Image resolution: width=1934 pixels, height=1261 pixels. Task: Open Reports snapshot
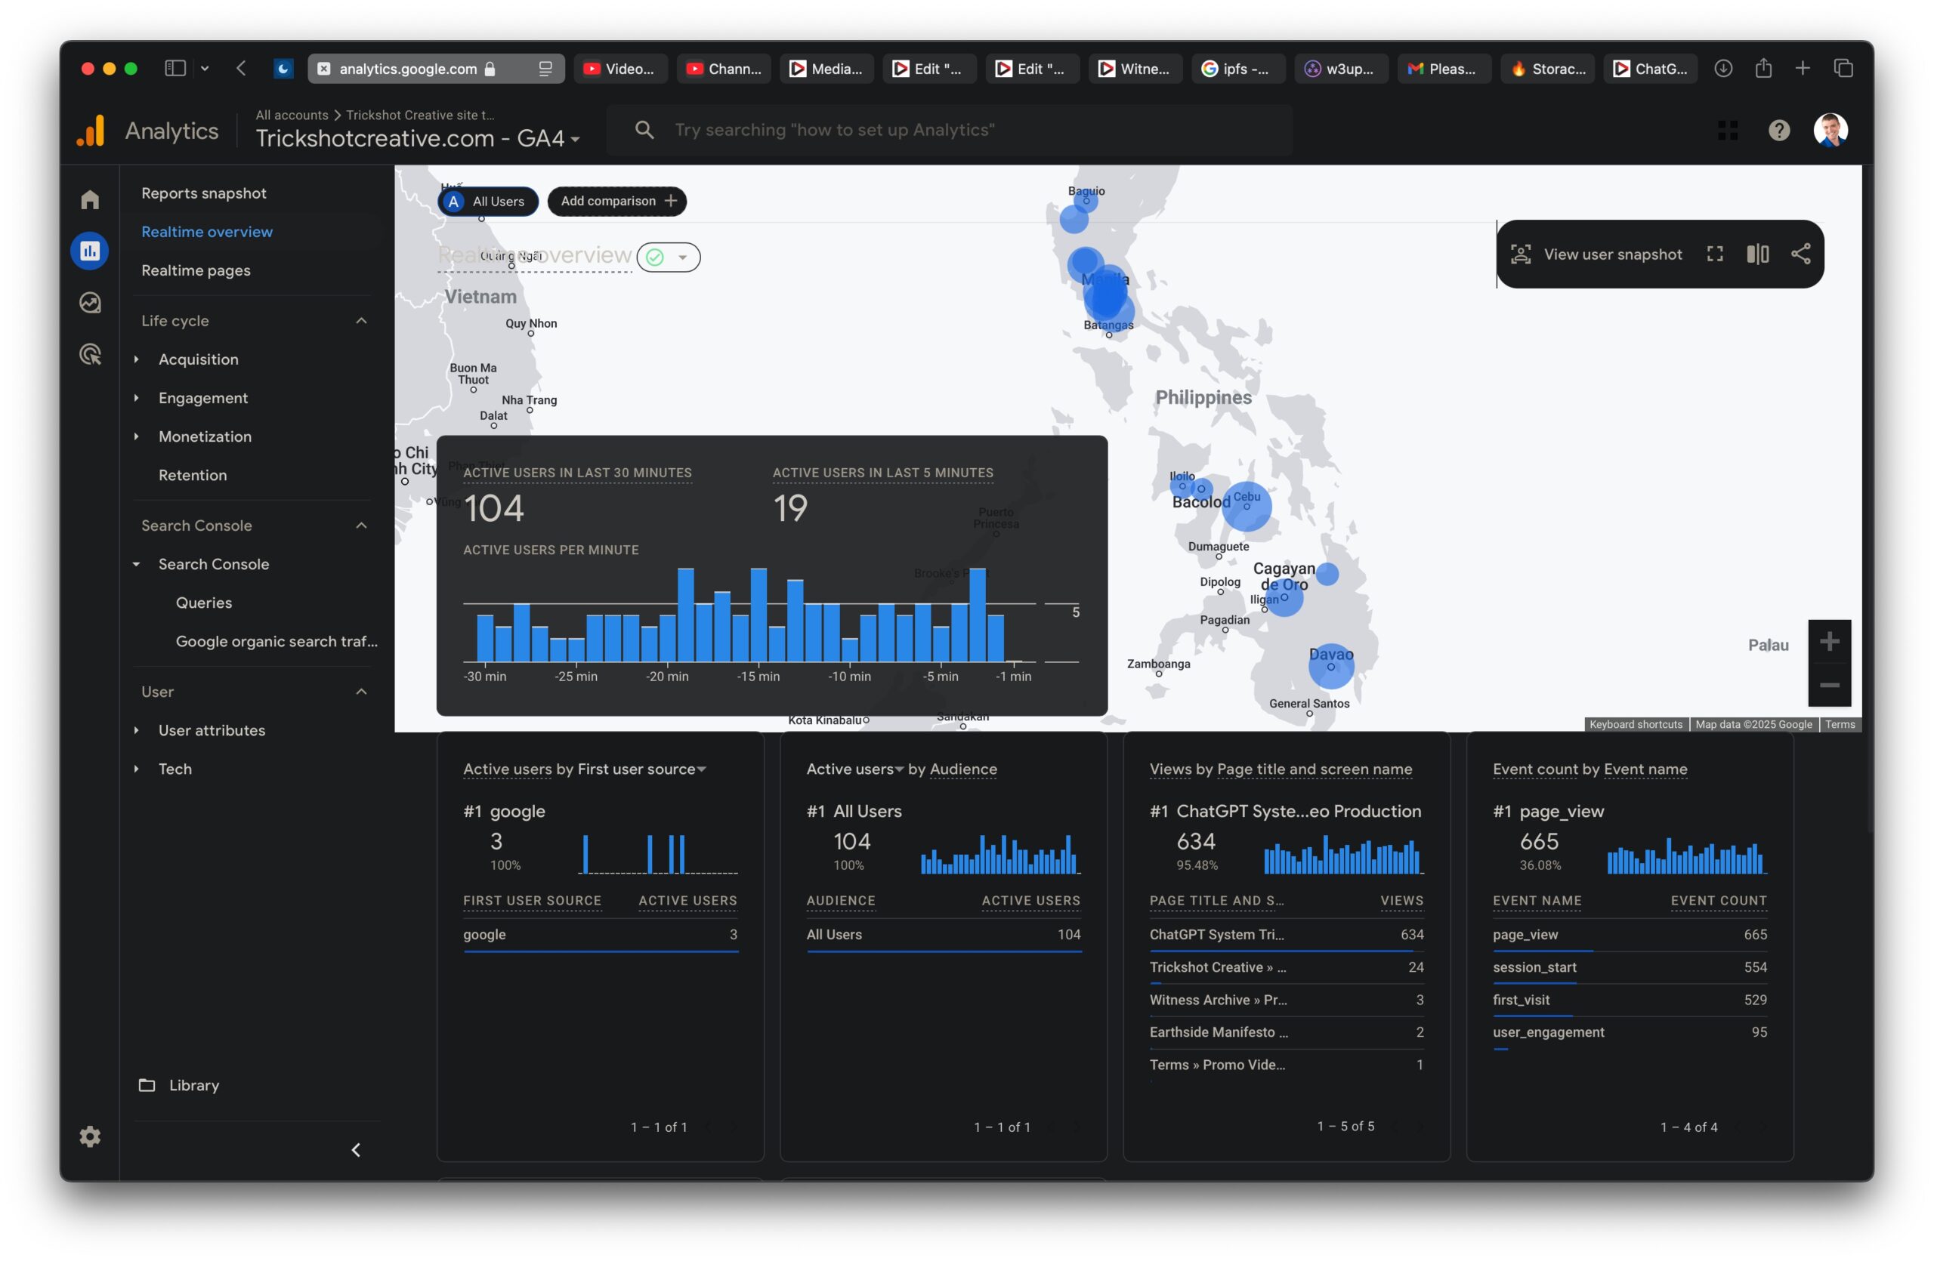click(203, 193)
